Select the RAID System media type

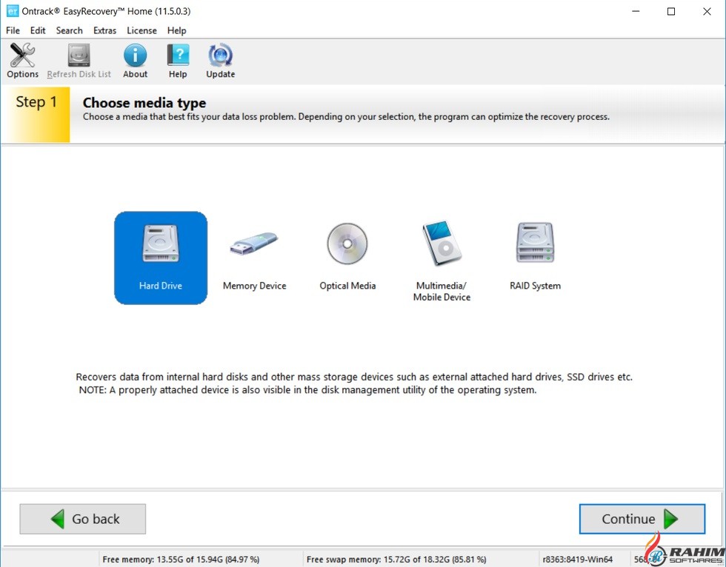coord(535,258)
